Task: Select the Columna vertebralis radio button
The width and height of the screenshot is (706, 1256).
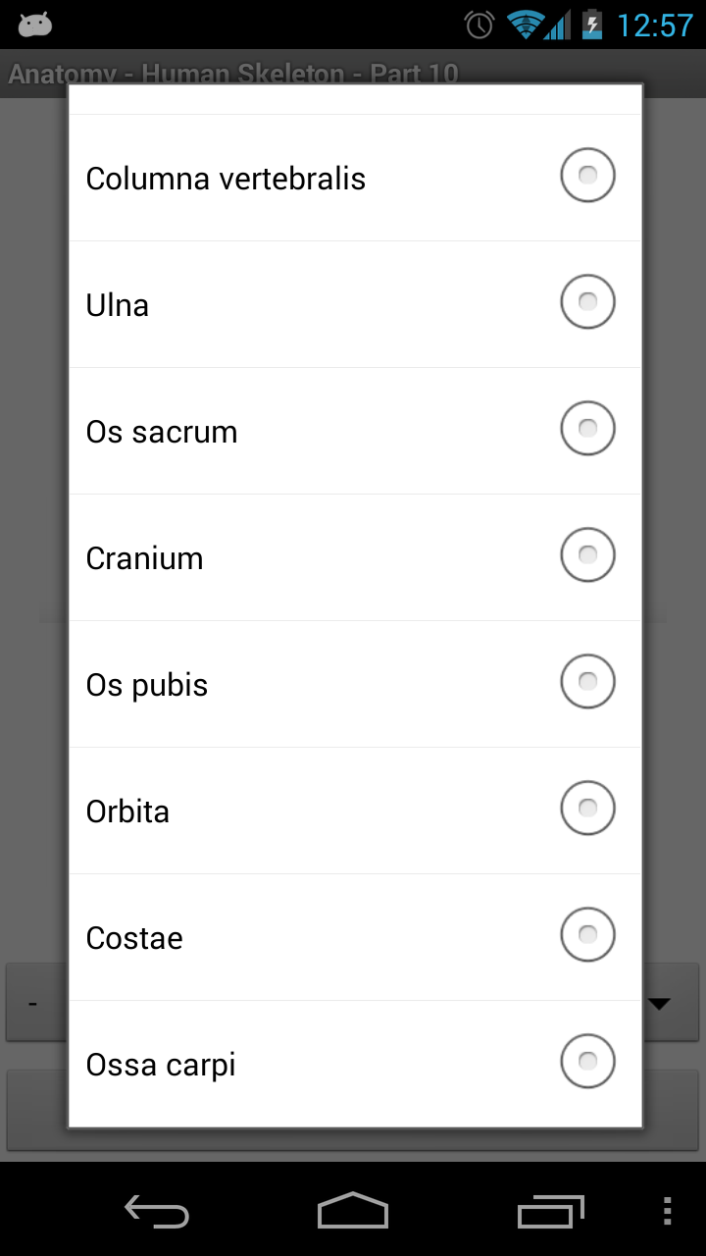Action: (x=587, y=177)
